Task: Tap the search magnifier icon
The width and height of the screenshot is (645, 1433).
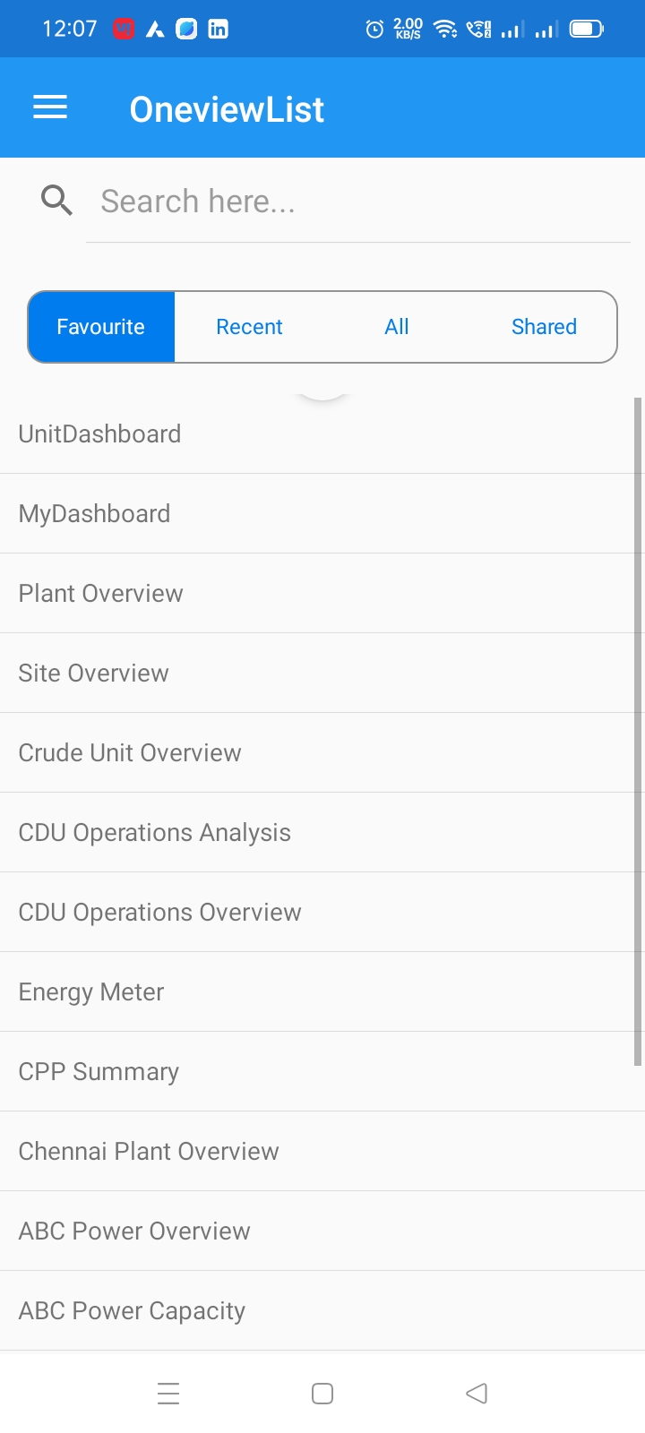Action: (x=56, y=201)
